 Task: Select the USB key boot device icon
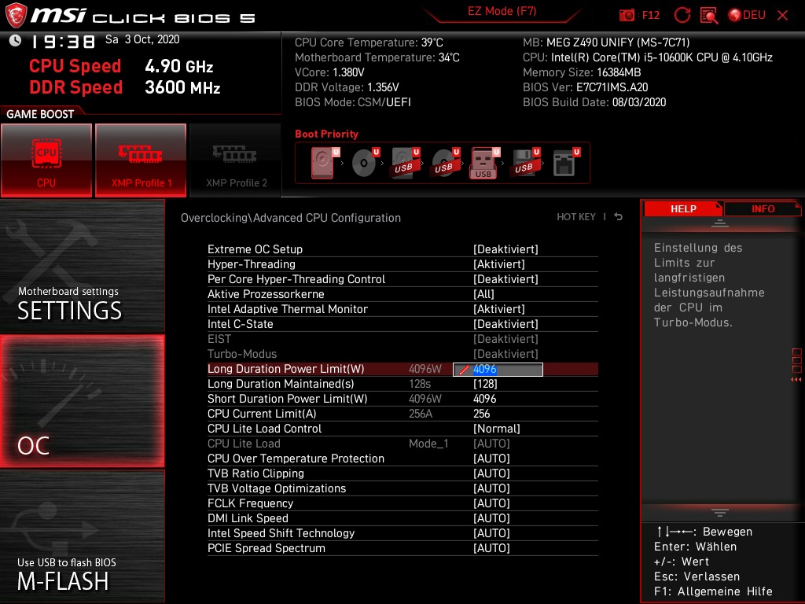pos(484,164)
